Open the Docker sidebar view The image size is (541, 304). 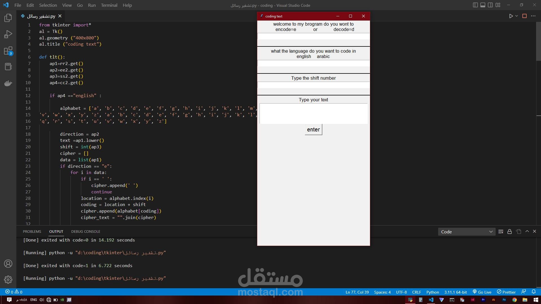[8, 83]
